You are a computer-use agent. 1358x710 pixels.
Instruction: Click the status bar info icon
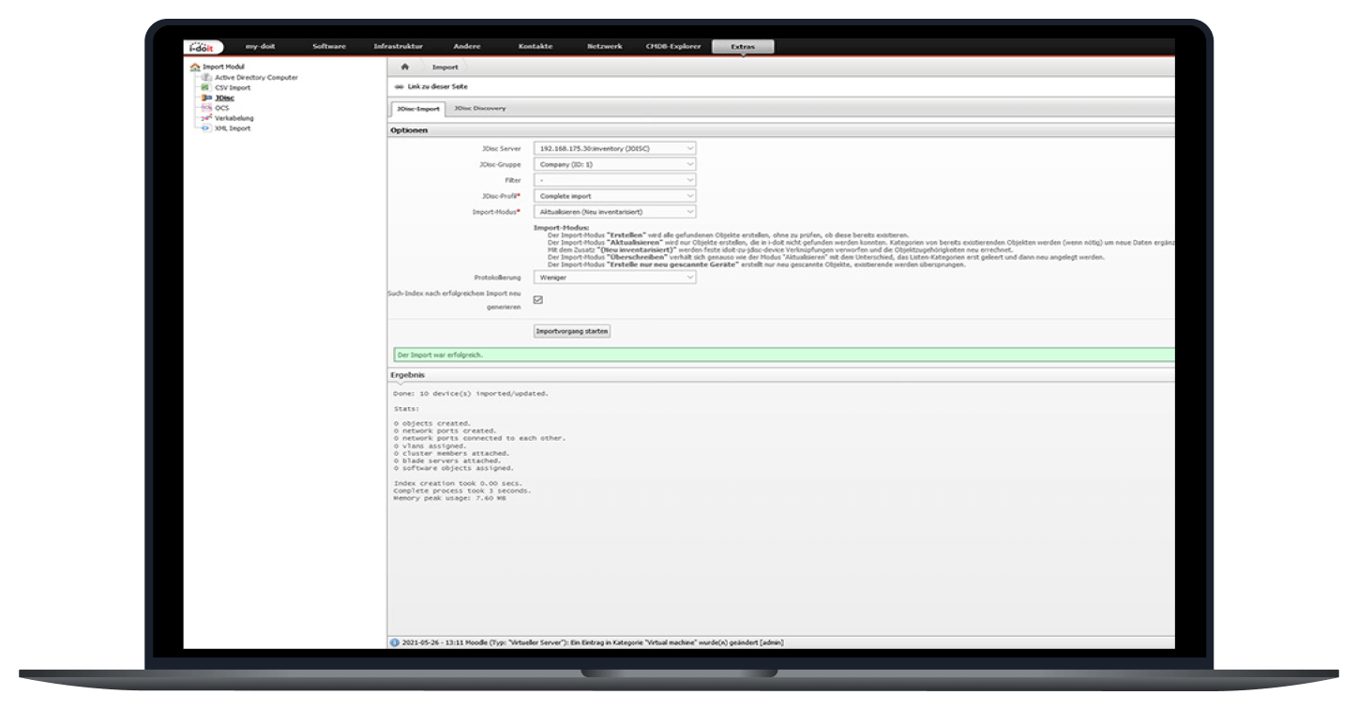(395, 642)
